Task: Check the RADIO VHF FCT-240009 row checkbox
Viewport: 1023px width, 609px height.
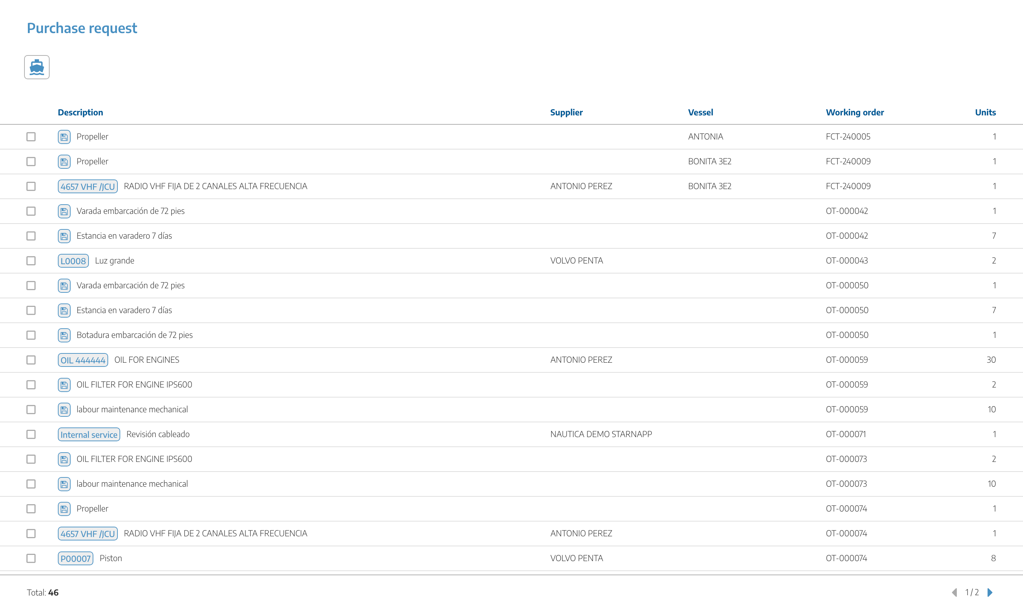Action: [31, 186]
